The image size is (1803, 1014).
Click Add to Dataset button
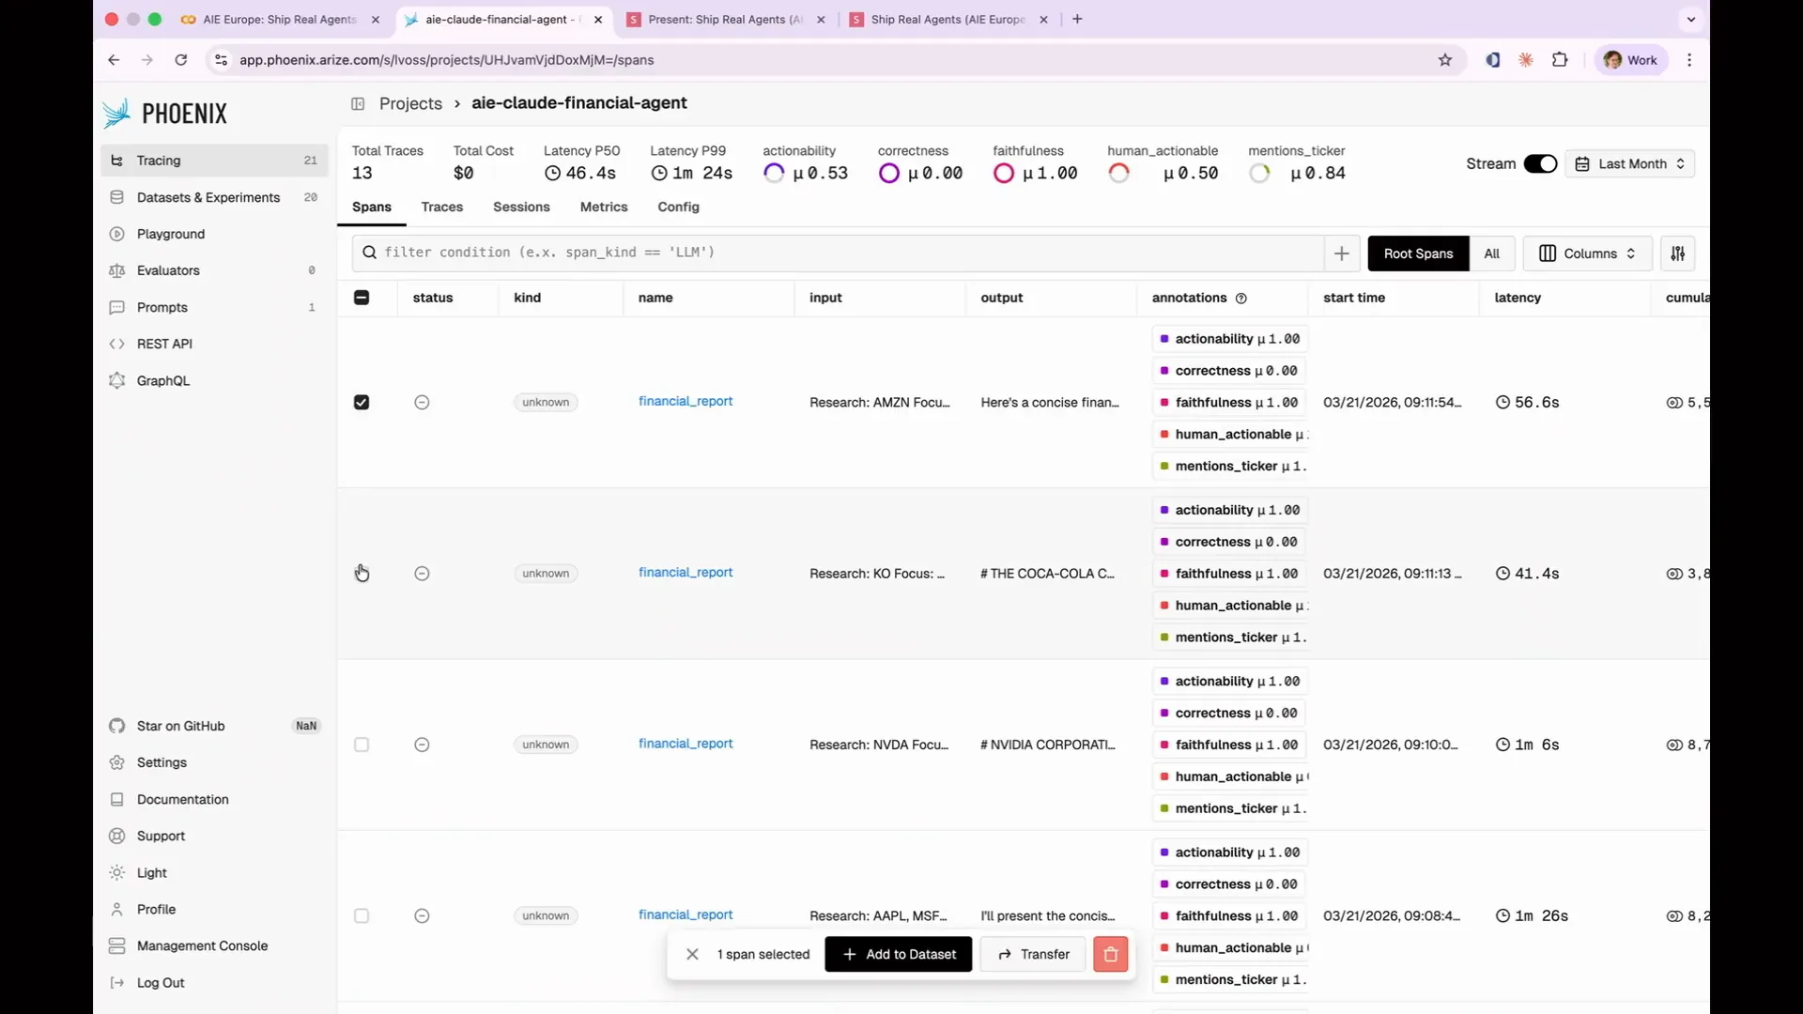coord(899,954)
